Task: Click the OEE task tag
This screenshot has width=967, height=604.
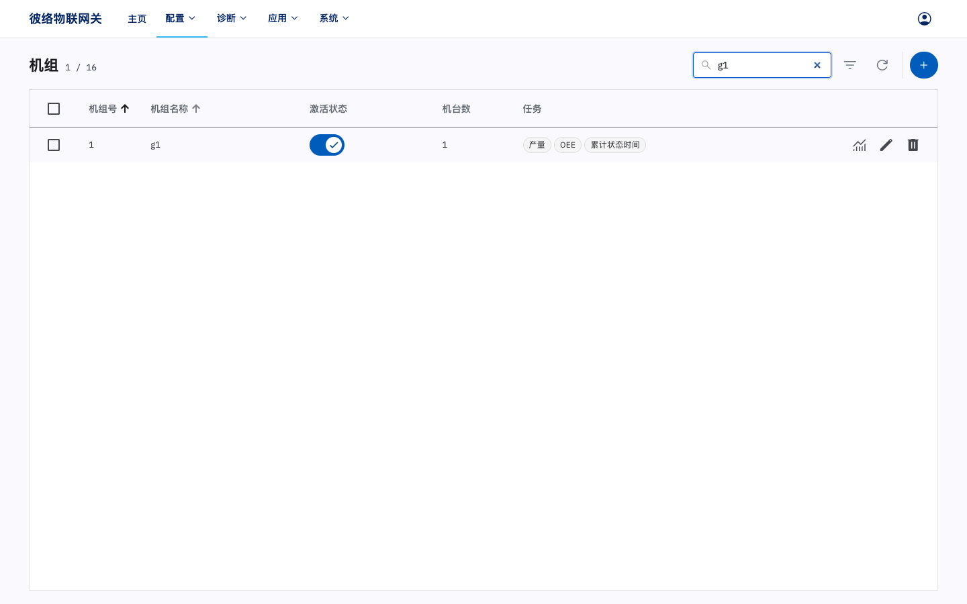Action: [567, 145]
